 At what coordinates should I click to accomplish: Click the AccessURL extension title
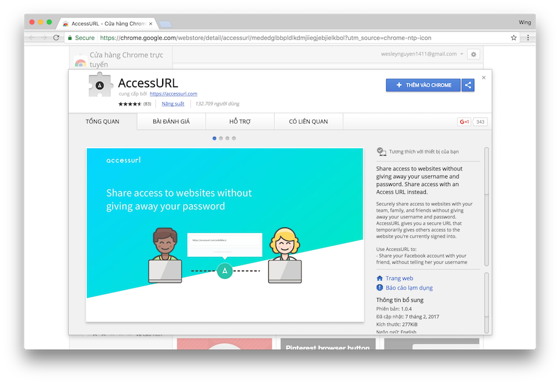pyautogui.click(x=148, y=83)
